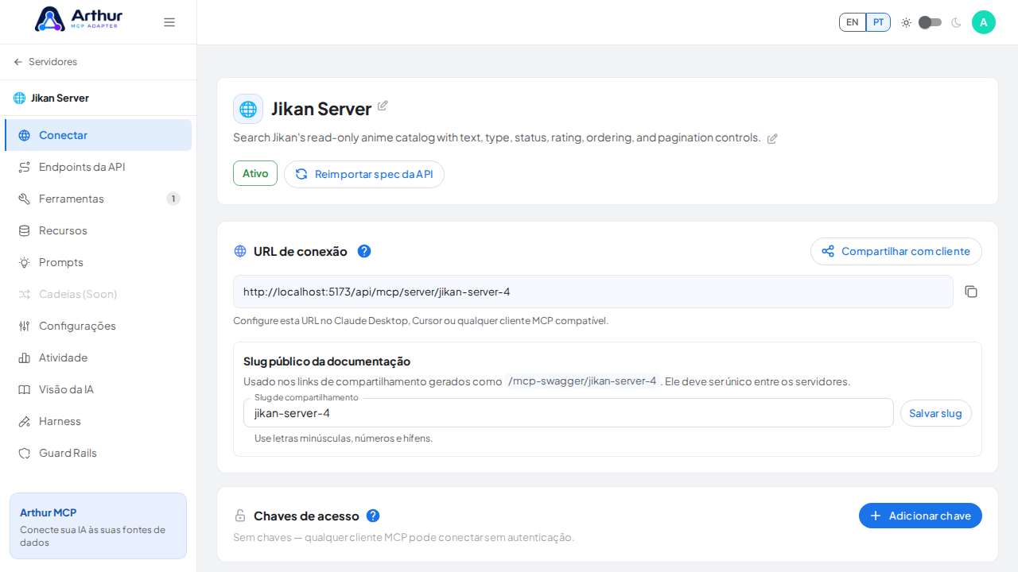Screen dimensions: 1018x572
Task: Open the Configurações section
Action: coord(99,326)
